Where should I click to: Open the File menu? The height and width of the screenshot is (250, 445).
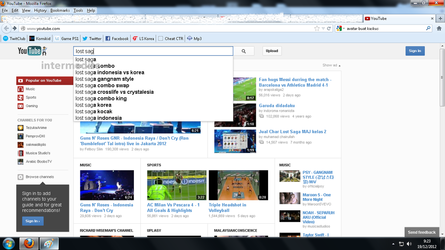click(x=5, y=10)
